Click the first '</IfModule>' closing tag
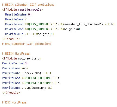The height and width of the screenshot is (107, 117). [11, 39]
